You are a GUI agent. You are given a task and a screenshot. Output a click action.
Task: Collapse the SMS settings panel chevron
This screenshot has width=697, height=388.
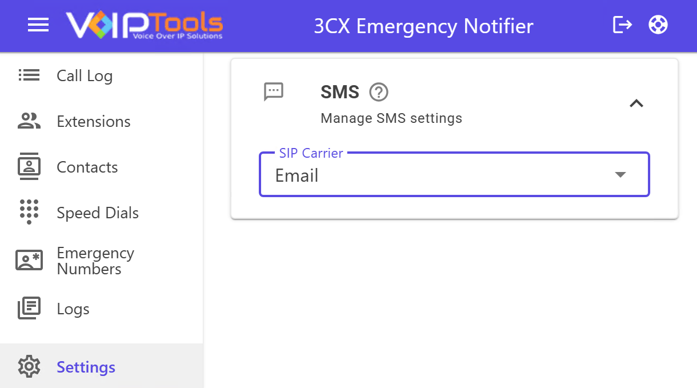click(636, 103)
